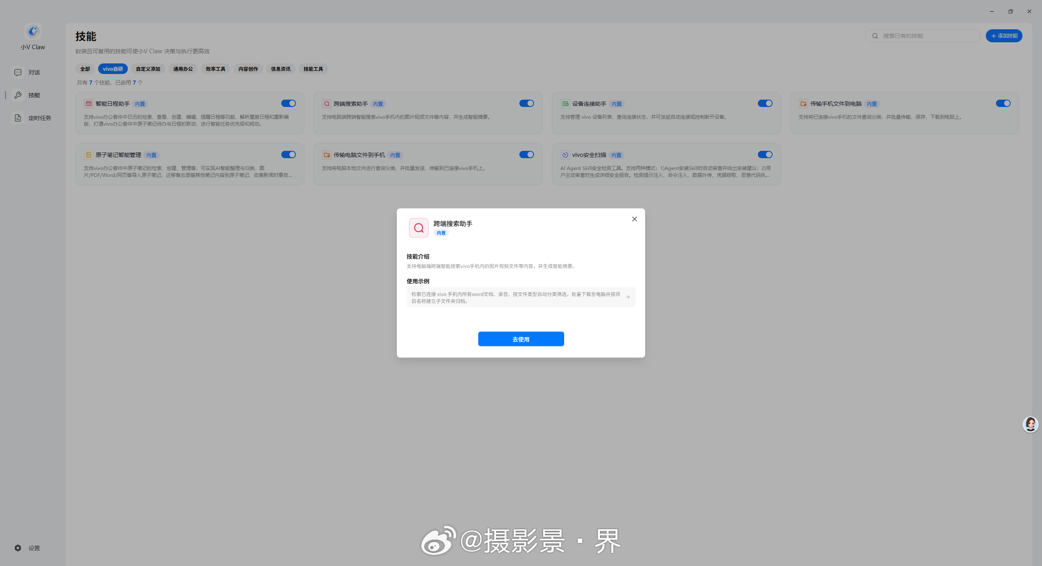Viewport: 1042px width, 566px height.
Task: Click the 传输手机文件到电脑 card title
Action: (836, 104)
